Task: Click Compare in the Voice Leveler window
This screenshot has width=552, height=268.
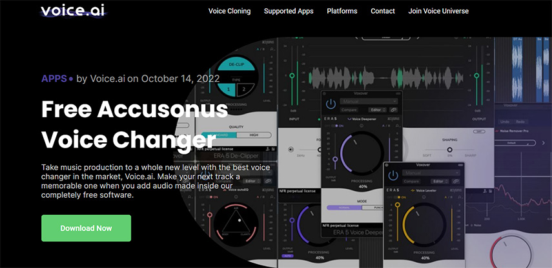Action: coord(411,181)
